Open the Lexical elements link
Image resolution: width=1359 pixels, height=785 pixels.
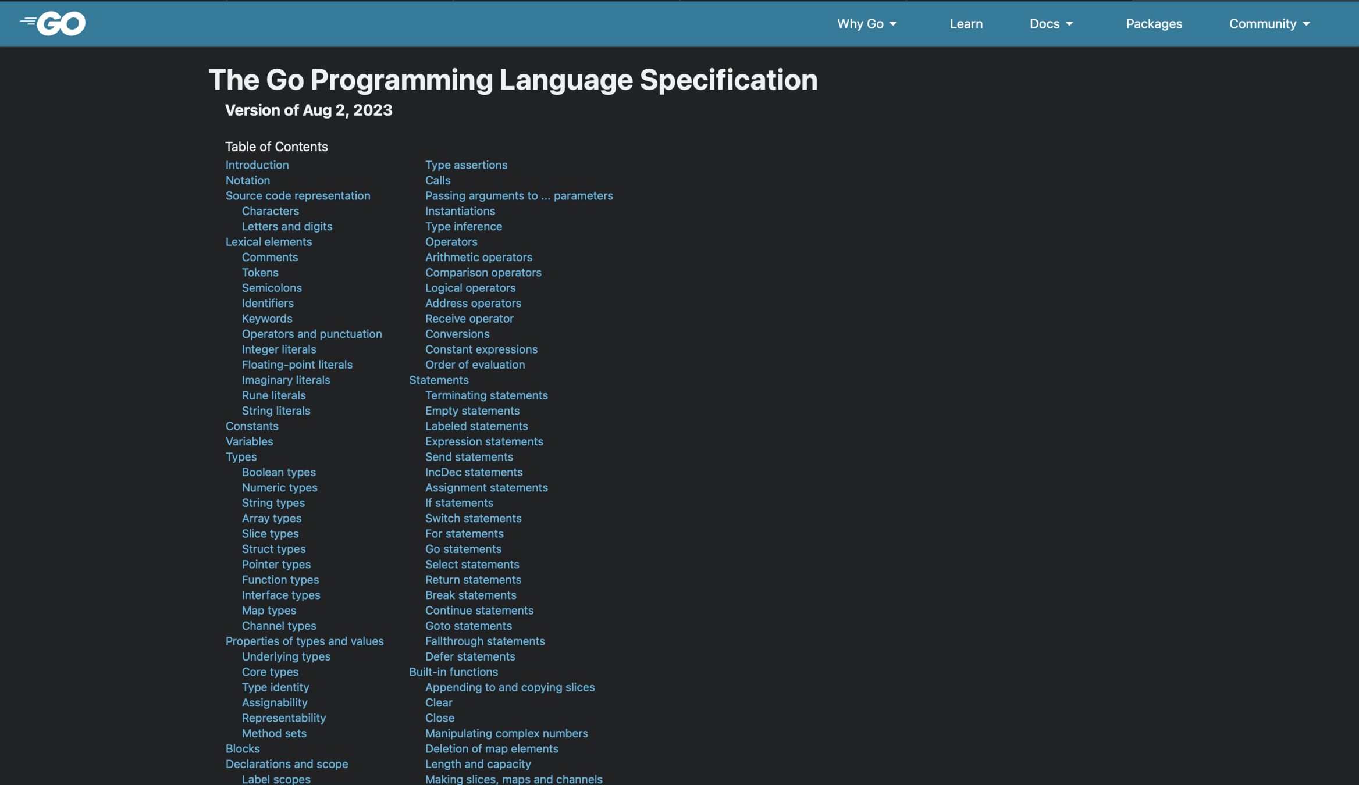click(x=268, y=242)
